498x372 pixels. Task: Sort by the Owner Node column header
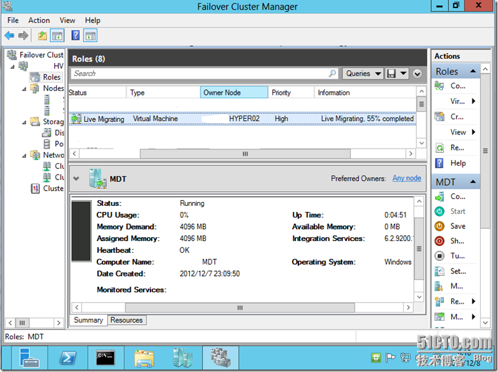point(234,93)
